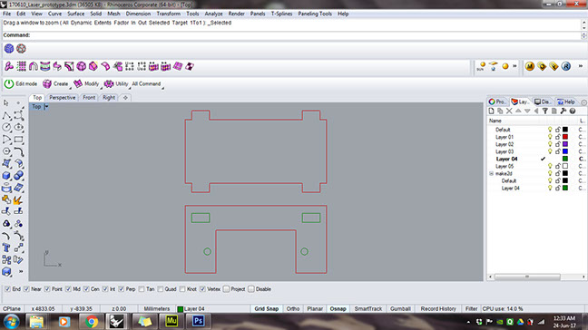Image resolution: width=588 pixels, height=330 pixels.
Task: Change the purple color swatch of Layer 02
Action: coord(565,144)
